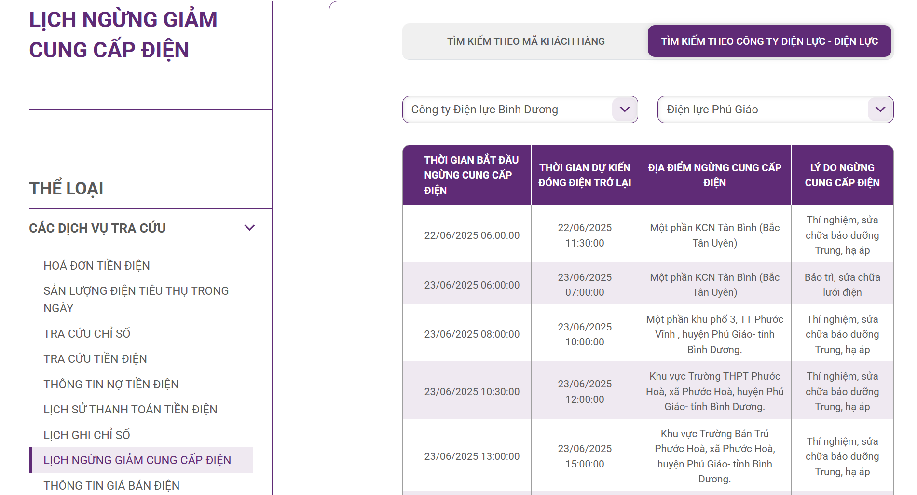Select Tìm kiếm theo công ty điện lực tab
The width and height of the screenshot is (917, 495).
tap(769, 41)
